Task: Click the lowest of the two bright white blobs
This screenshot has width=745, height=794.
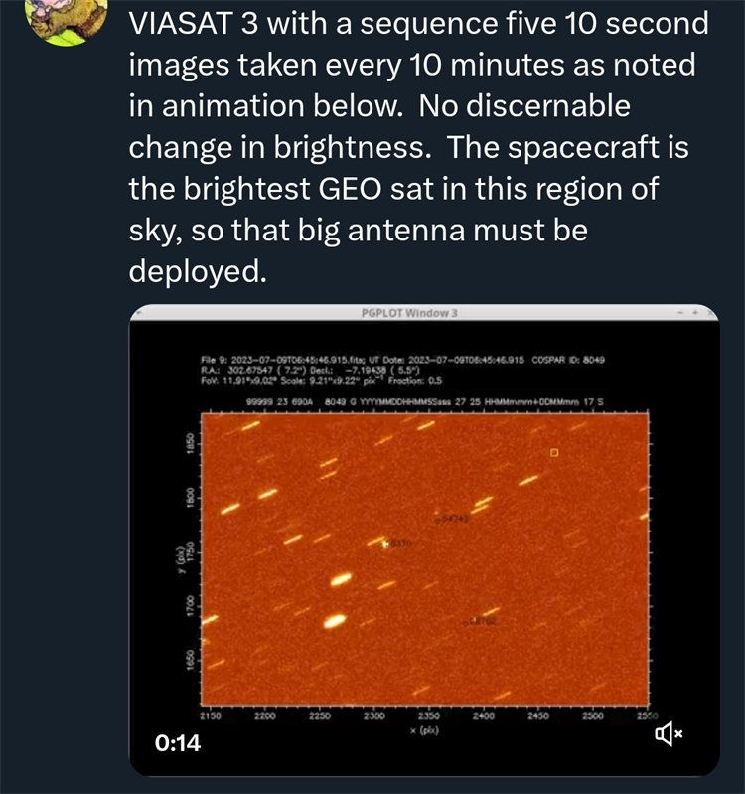Action: 334,620
